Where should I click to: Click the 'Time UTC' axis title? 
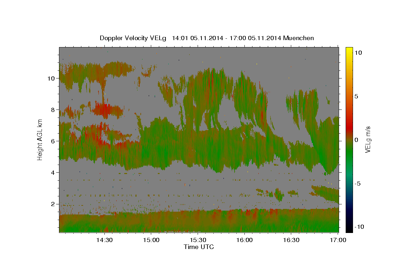(x=199, y=247)
